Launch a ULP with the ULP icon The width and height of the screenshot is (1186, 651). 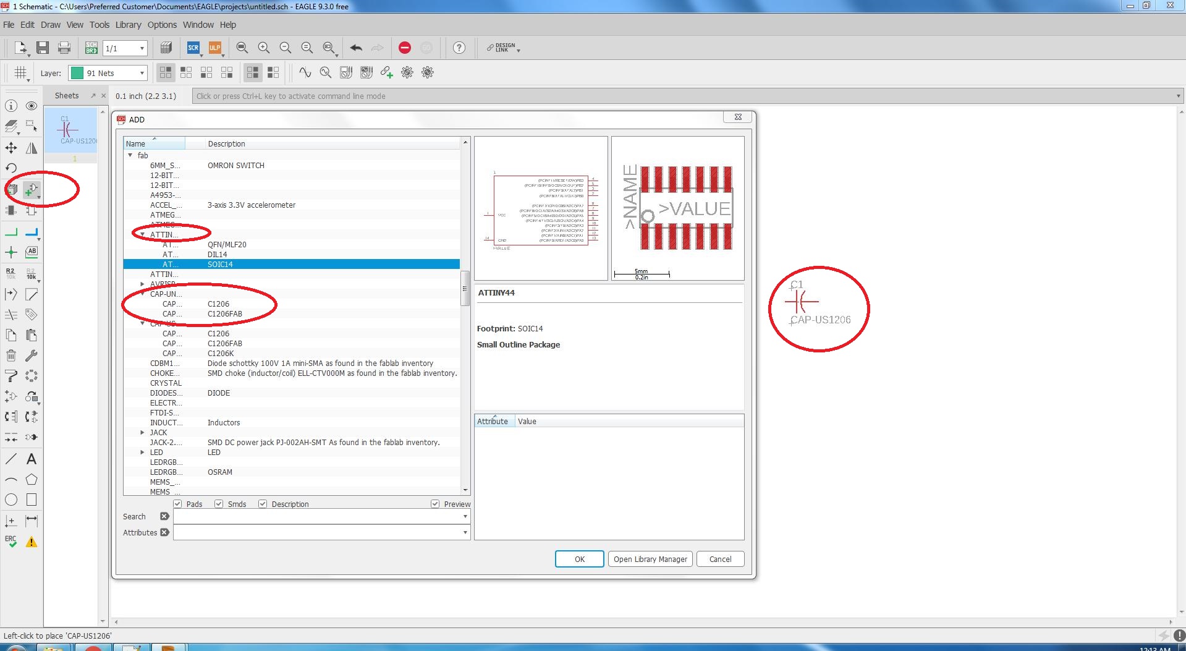click(214, 48)
